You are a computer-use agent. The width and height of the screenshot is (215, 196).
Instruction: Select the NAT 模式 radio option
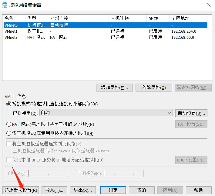pos(9,124)
